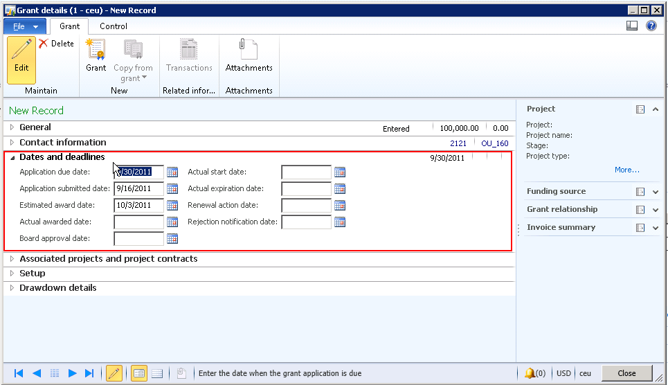The height and width of the screenshot is (385, 668).
Task: Expand the Funding source panel
Action: 656,192
